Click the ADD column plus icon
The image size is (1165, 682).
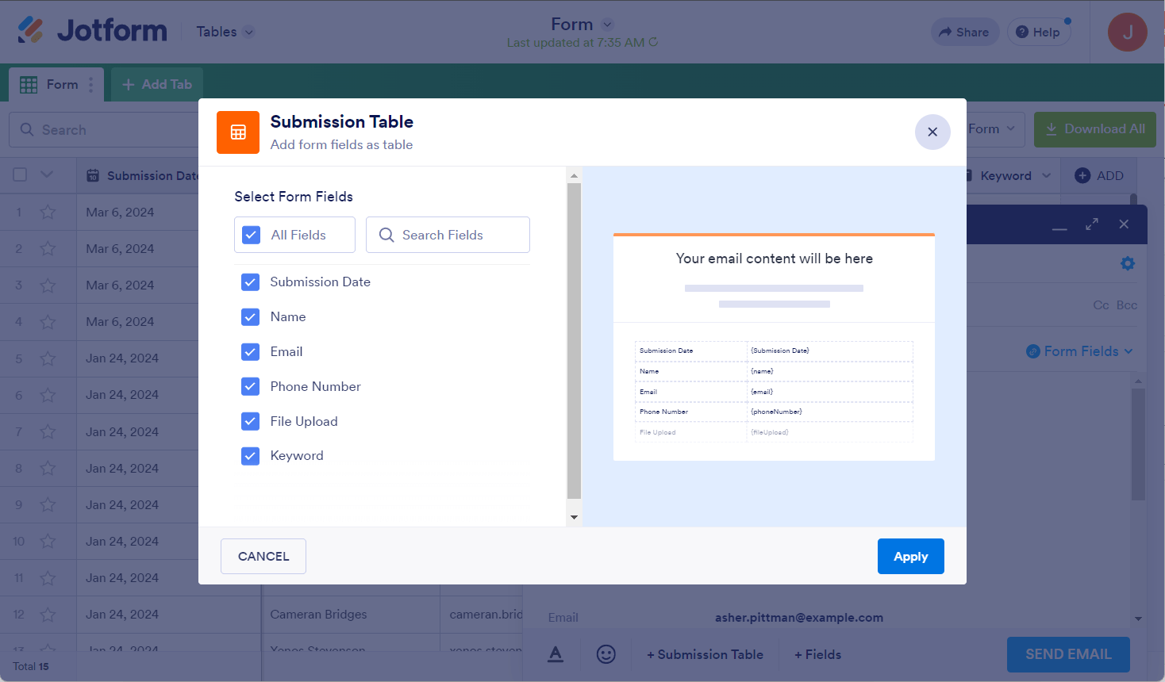[x=1082, y=176]
